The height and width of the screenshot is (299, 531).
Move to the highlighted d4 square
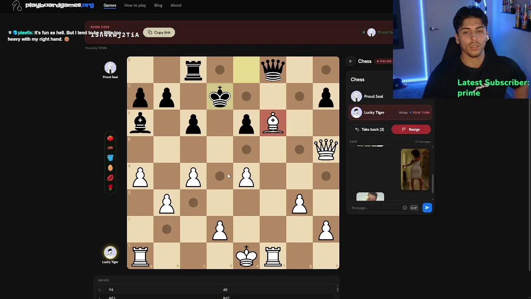(220, 176)
